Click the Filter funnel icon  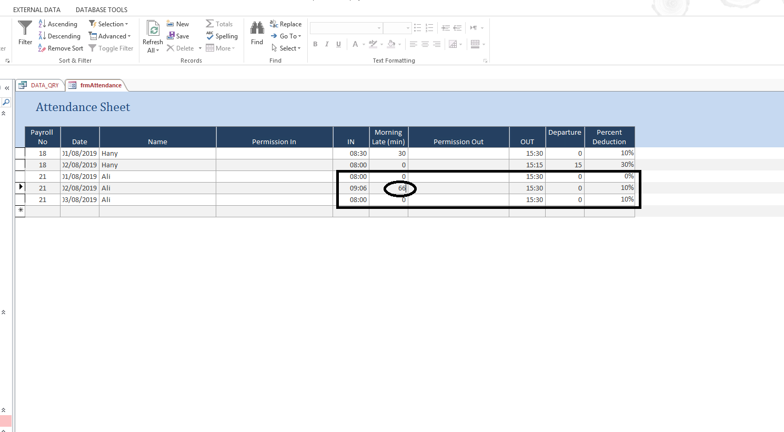pyautogui.click(x=25, y=27)
